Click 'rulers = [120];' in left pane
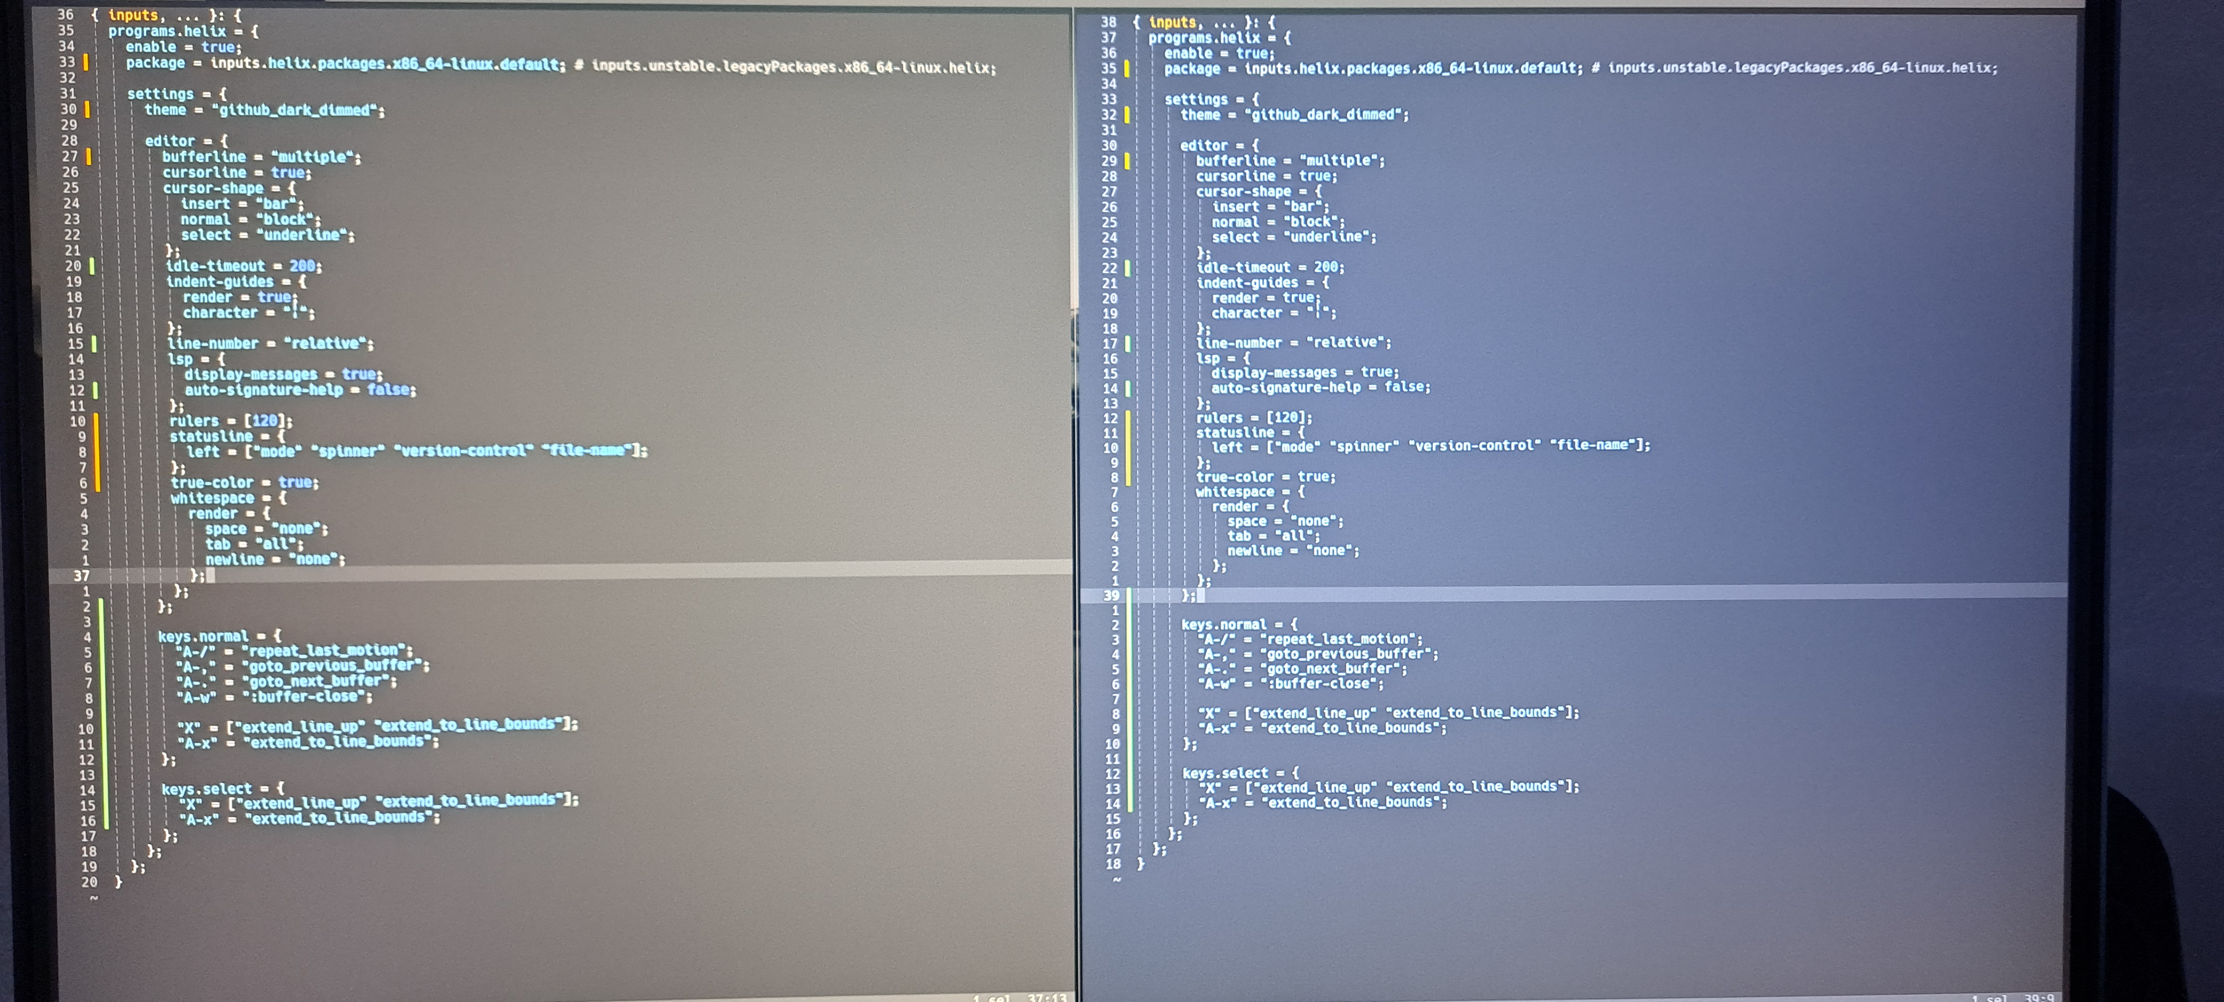The height and width of the screenshot is (1002, 2224). [x=230, y=421]
